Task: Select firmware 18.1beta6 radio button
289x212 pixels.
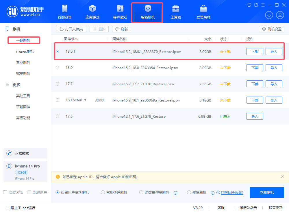Action: pos(58,100)
